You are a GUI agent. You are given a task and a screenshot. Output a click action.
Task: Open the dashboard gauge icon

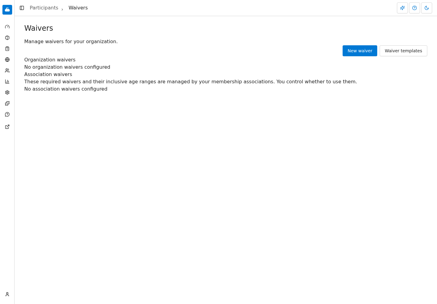coord(7,27)
